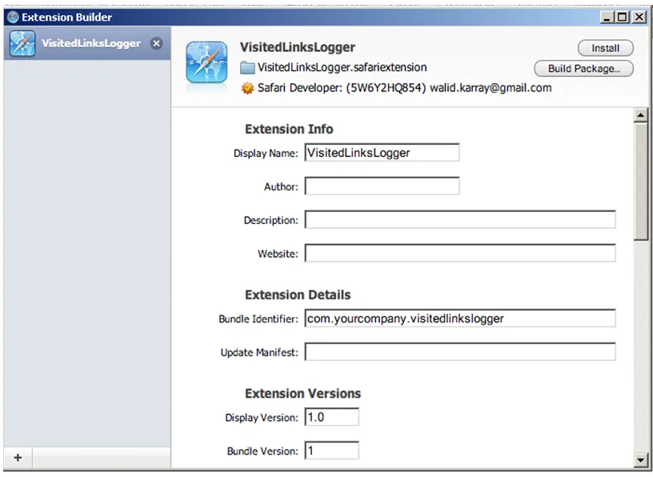Click the vertical scrollbar thumb
653x477 pixels.
click(640, 182)
